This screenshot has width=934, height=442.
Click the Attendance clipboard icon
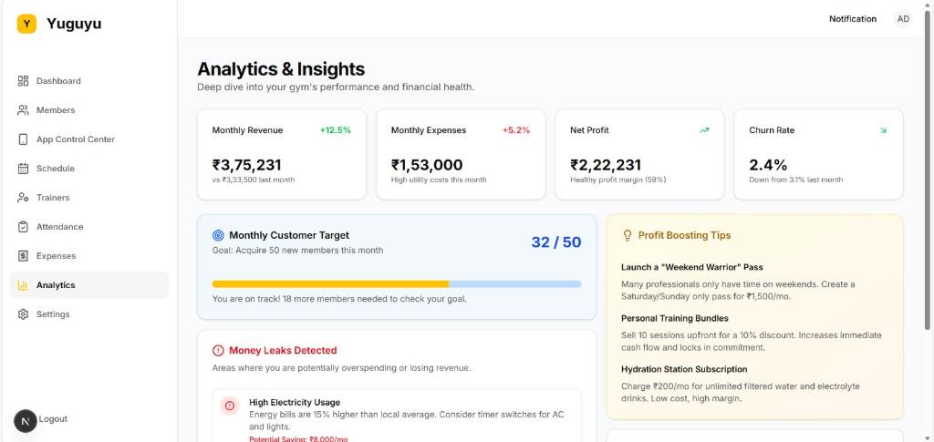click(x=23, y=227)
